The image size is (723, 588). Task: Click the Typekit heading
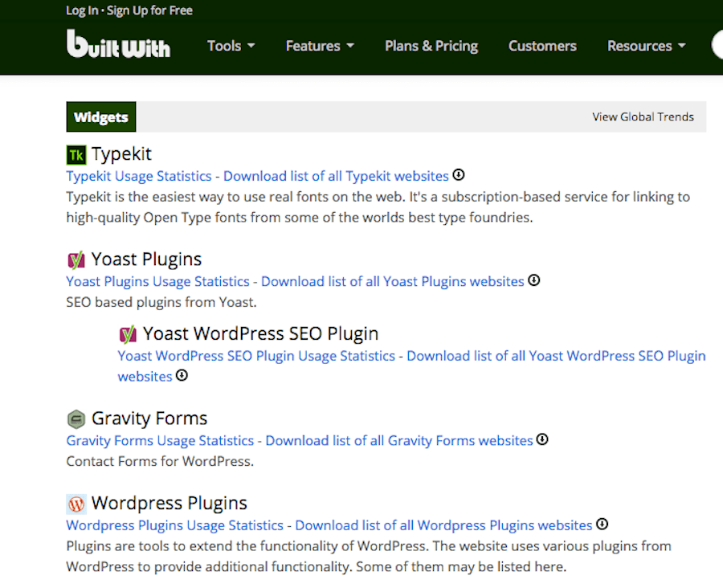click(x=121, y=154)
